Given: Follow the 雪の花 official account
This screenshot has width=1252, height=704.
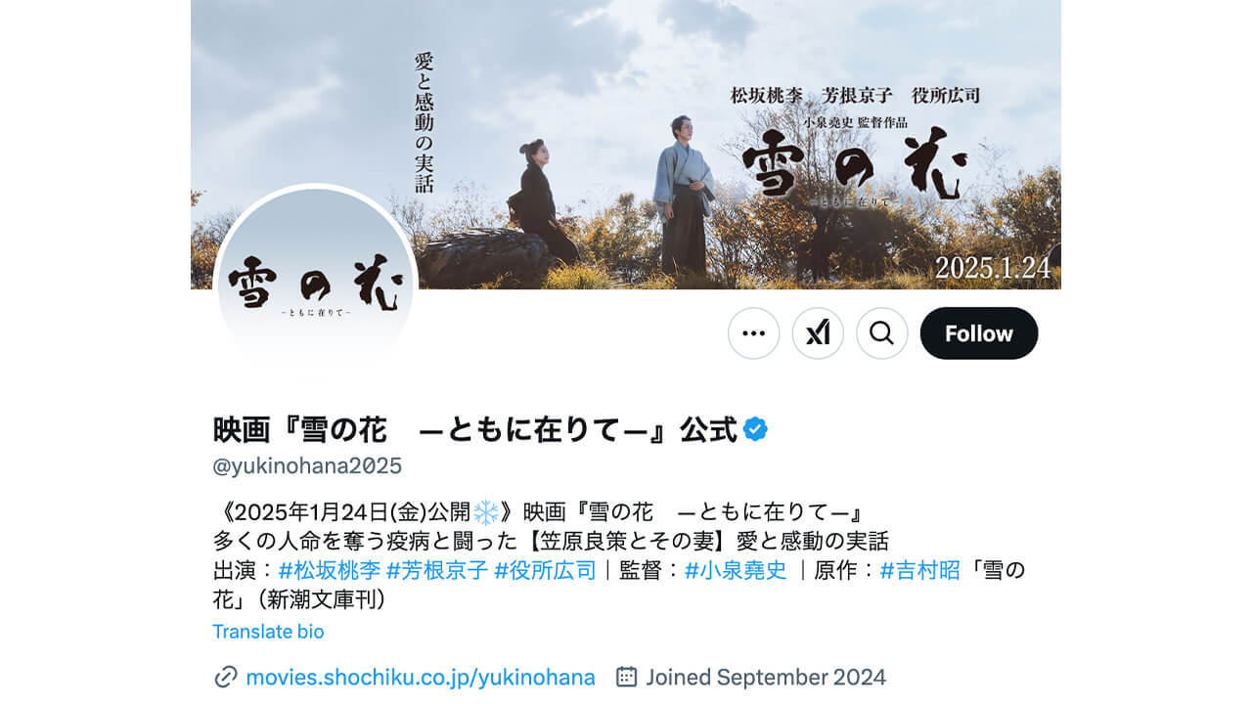Looking at the screenshot, I should click(979, 333).
